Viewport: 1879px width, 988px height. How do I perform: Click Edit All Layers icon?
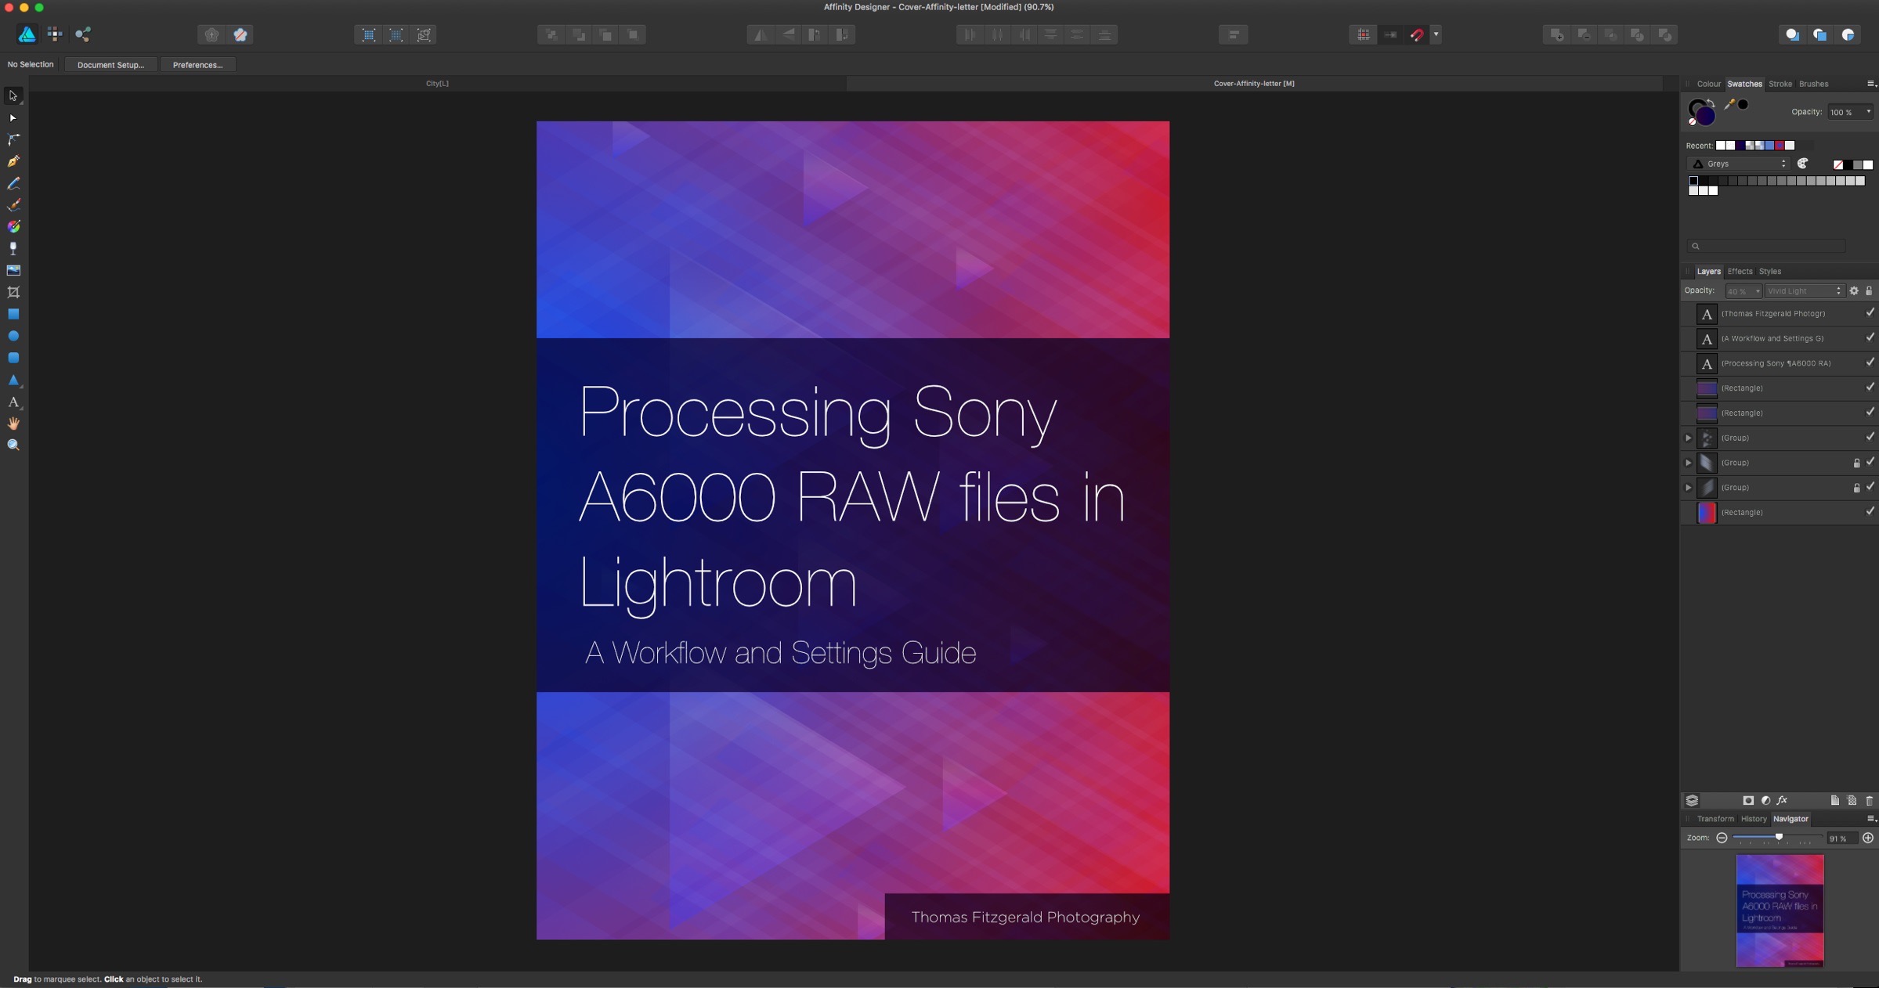coord(1692,800)
